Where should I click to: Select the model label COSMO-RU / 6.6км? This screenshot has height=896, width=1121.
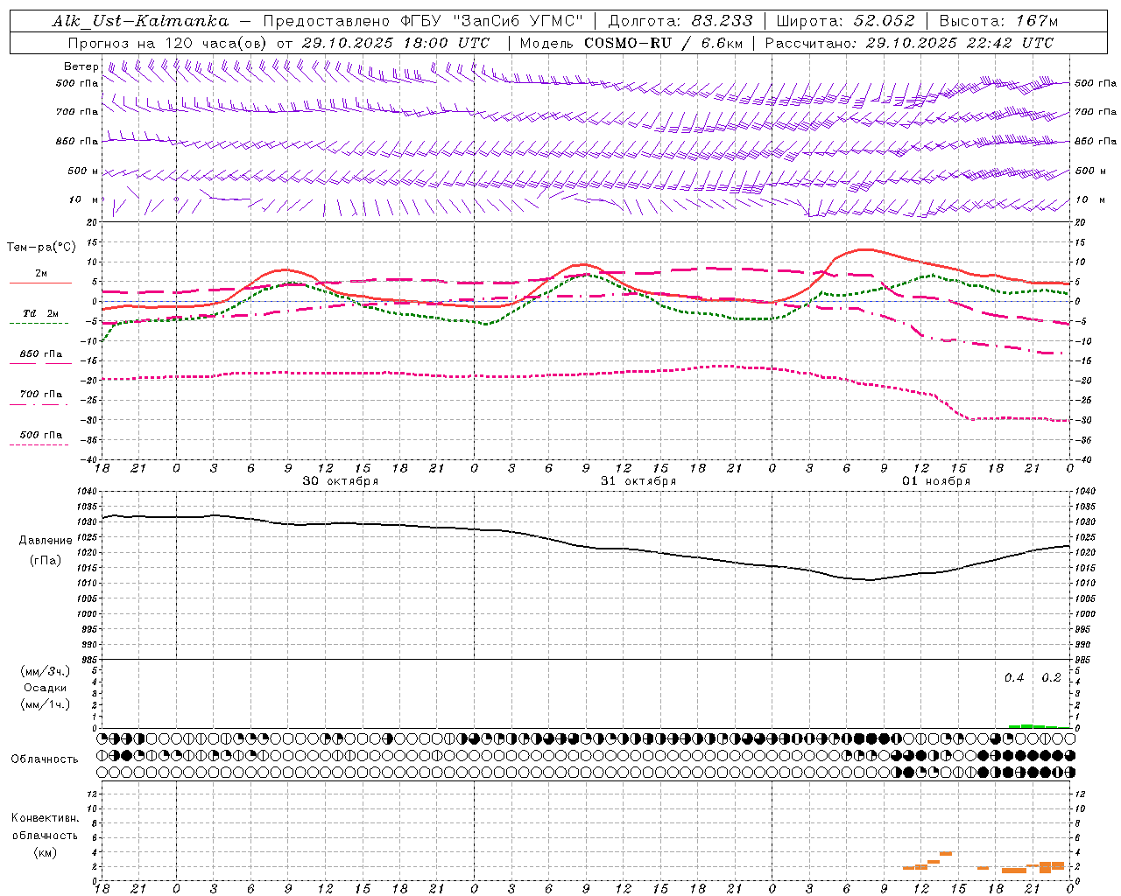click(x=663, y=43)
